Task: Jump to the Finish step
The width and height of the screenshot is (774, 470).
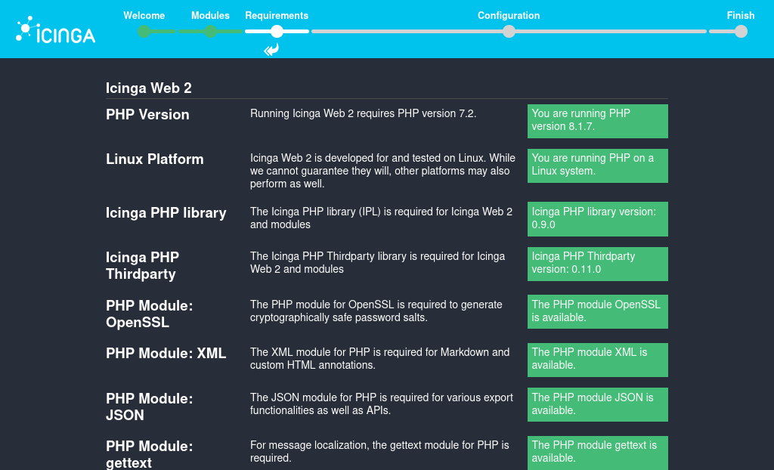Action: pyautogui.click(x=741, y=15)
